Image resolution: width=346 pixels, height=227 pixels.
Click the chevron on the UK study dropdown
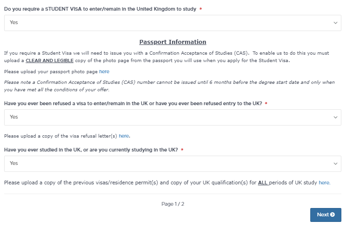click(335, 164)
